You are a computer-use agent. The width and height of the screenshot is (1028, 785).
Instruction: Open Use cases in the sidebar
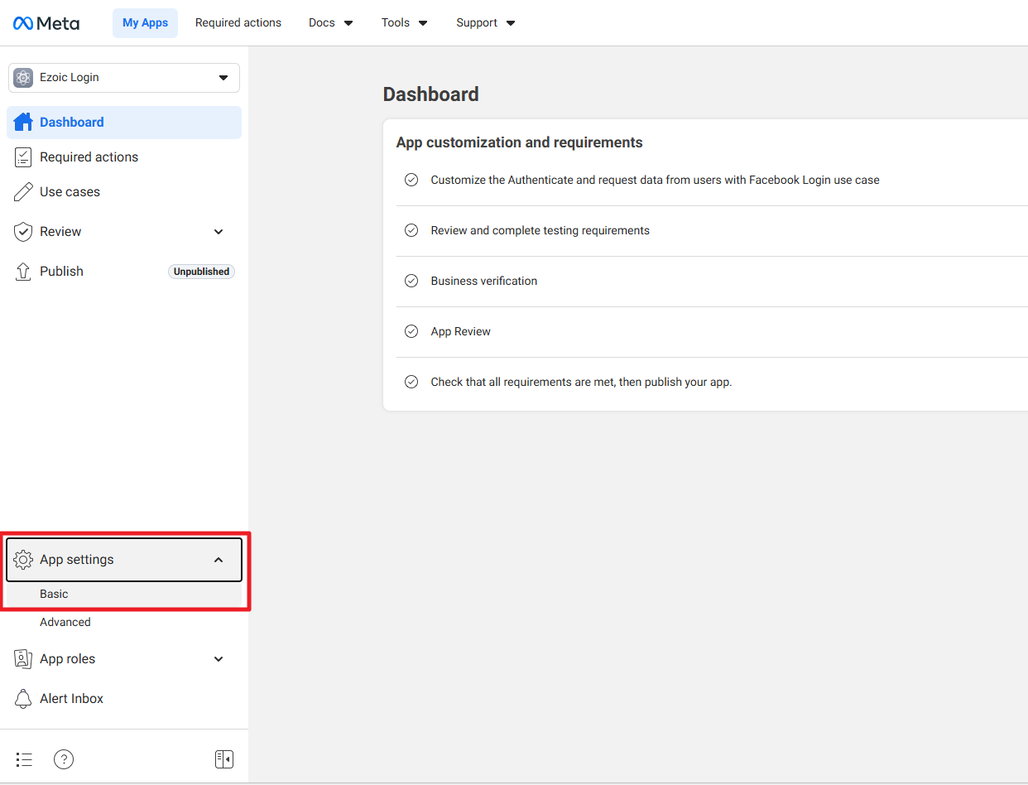pyautogui.click(x=124, y=192)
